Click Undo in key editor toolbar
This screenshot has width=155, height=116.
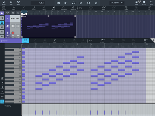[x=102, y=41]
